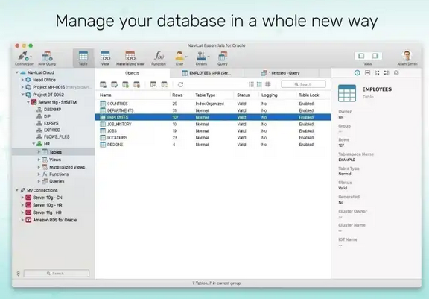Click the objects Search field

tap(303, 84)
